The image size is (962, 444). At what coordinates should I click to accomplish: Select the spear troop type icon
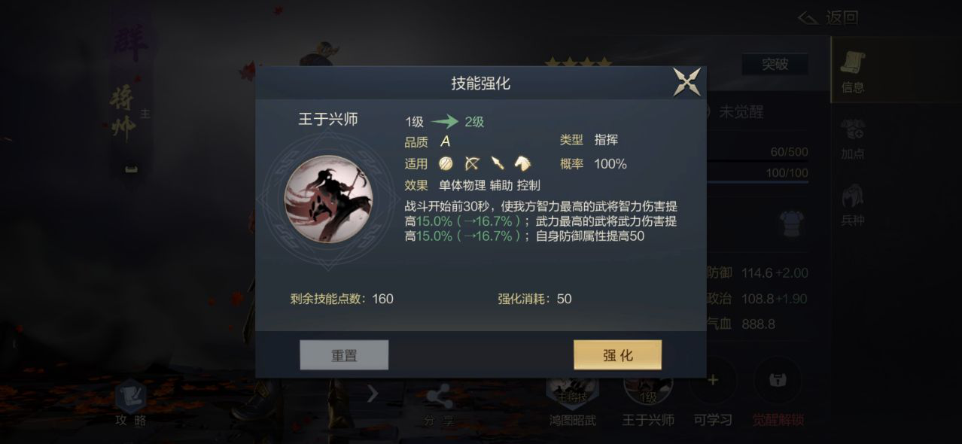point(497,163)
